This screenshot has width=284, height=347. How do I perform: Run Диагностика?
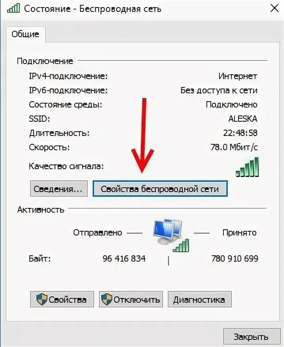click(x=200, y=299)
